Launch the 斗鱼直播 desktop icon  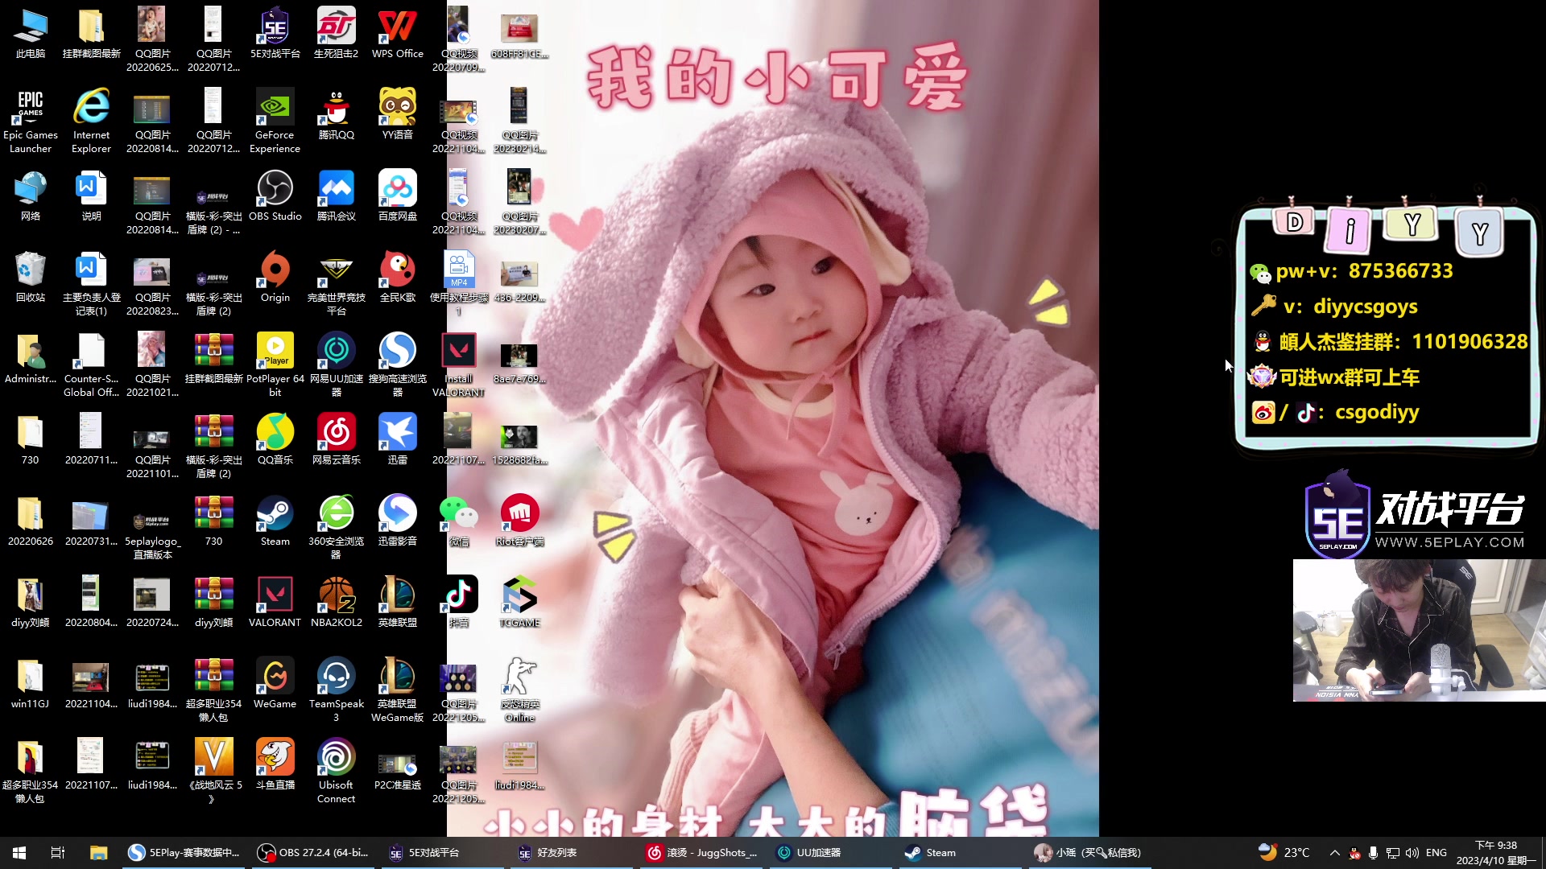coord(275,764)
